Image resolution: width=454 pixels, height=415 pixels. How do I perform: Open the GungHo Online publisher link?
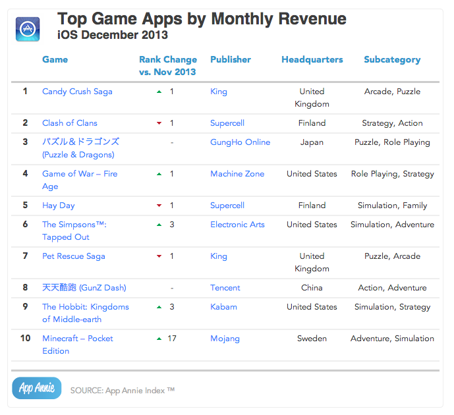click(x=241, y=142)
